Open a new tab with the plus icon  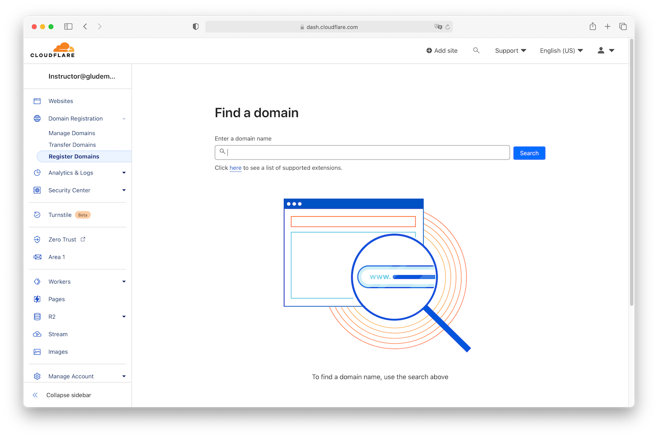click(x=608, y=27)
